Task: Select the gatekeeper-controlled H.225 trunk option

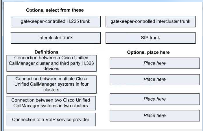Action: click(56, 21)
